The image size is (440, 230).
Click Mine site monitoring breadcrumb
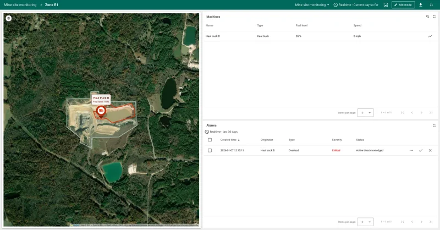click(x=20, y=5)
